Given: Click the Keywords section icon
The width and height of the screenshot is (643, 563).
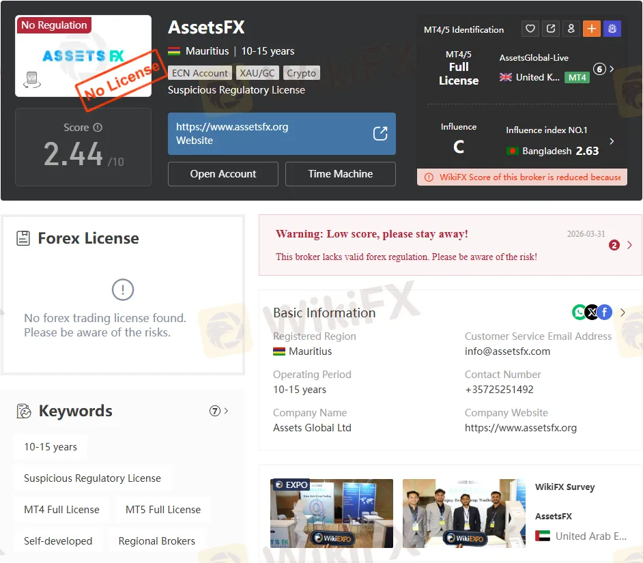Looking at the screenshot, I should point(24,411).
